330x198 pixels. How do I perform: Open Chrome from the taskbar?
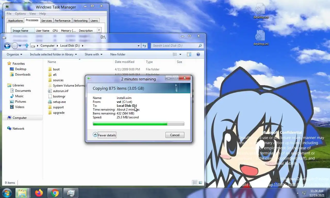click(55, 193)
